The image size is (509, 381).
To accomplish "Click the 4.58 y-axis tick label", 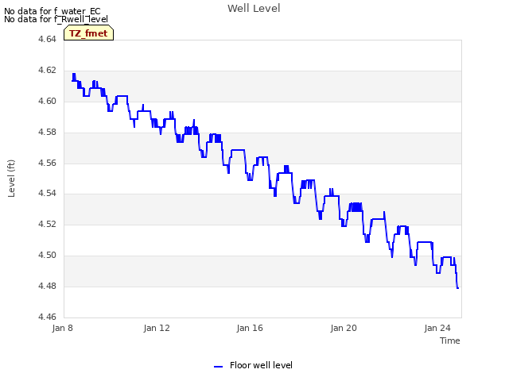I will coord(47,133).
